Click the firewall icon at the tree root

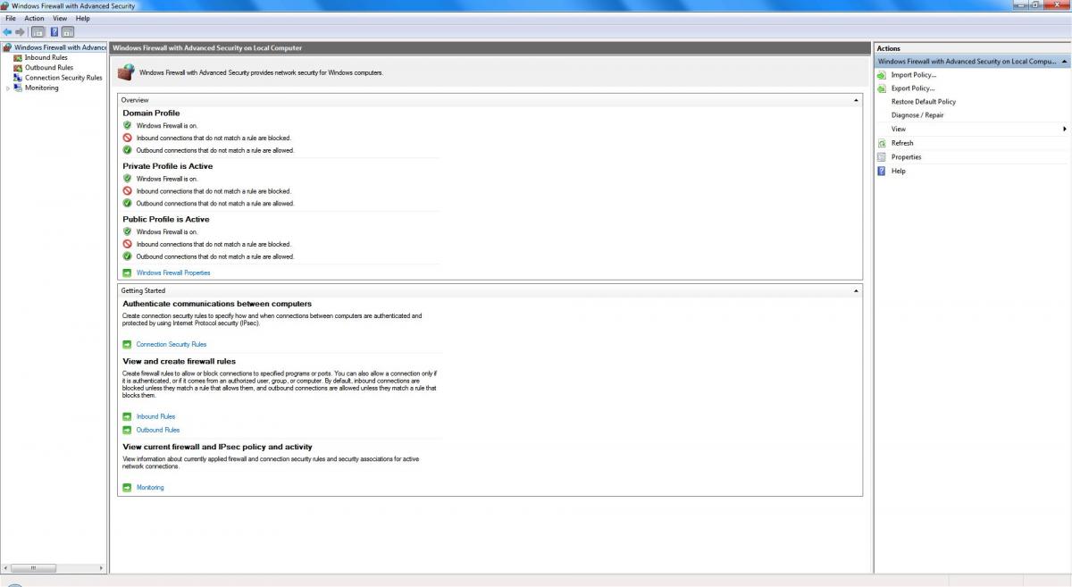[x=8, y=47]
